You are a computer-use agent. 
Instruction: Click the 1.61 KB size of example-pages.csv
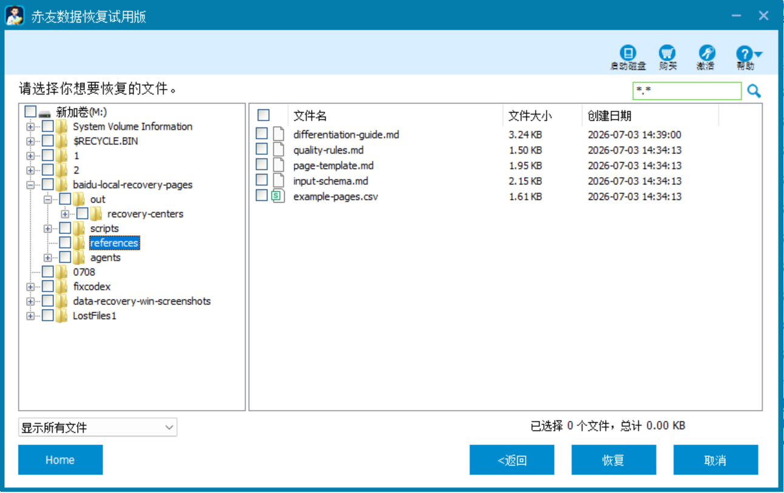[x=525, y=196]
